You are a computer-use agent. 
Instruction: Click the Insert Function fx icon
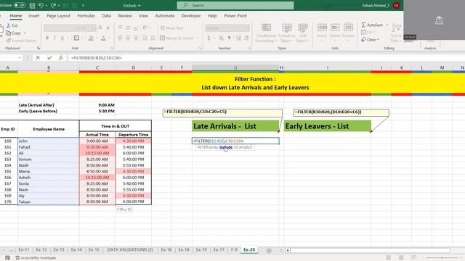[x=60, y=58]
